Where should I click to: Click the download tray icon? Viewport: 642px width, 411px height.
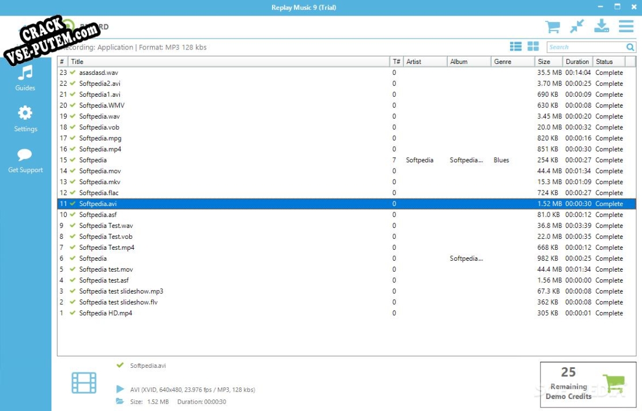[x=602, y=26]
